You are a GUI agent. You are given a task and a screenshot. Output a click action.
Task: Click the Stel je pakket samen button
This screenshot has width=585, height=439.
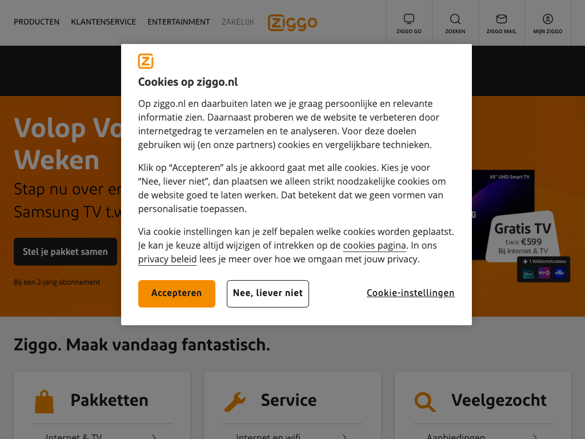pyautogui.click(x=65, y=252)
